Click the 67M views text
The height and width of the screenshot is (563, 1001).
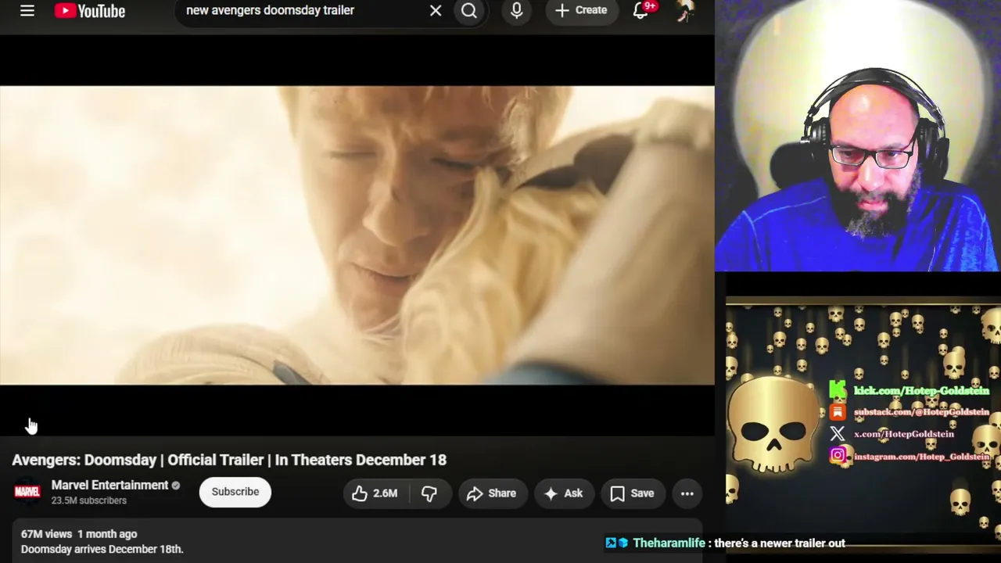coord(46,534)
